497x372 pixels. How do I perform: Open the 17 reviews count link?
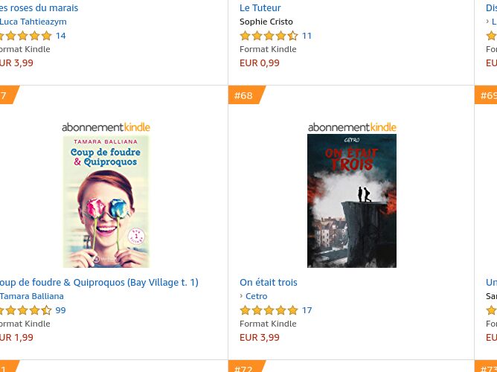point(307,310)
